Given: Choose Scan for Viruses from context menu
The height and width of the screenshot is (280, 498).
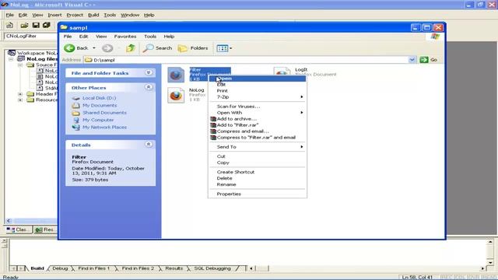Looking at the screenshot, I should pos(258,107).
